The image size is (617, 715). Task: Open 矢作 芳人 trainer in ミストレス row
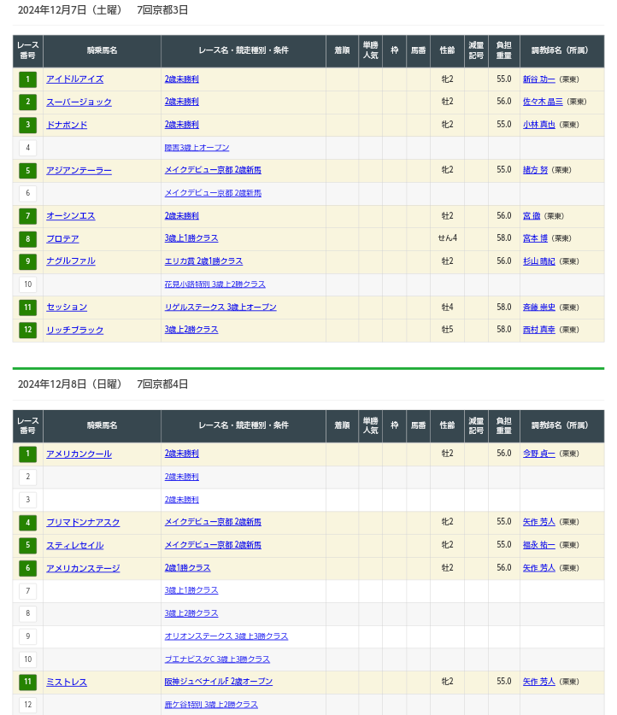click(539, 682)
